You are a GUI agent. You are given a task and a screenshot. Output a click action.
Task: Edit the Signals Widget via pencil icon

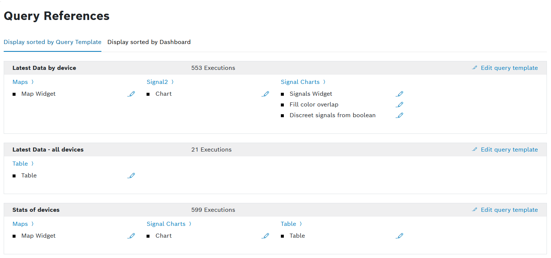point(399,94)
